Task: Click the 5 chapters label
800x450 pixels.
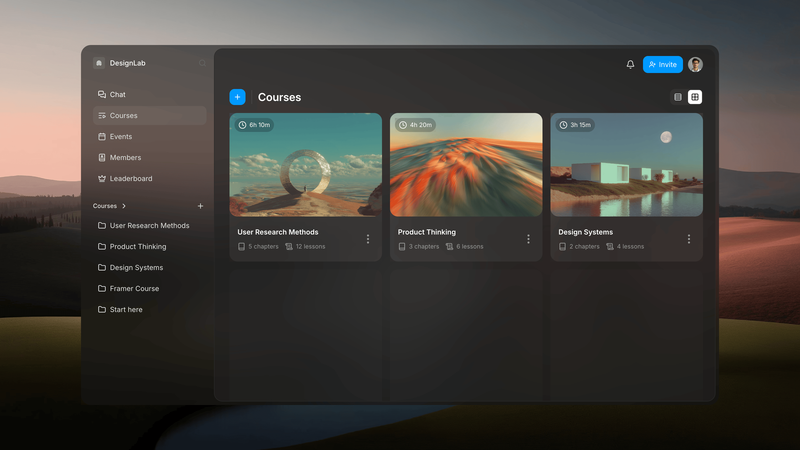Action: point(258,246)
